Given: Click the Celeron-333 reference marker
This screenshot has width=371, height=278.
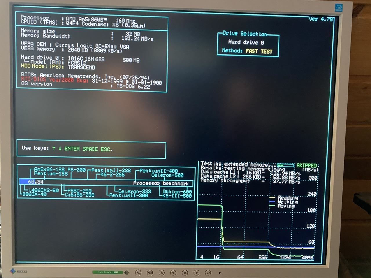Looking at the screenshot, I should (x=134, y=191).
